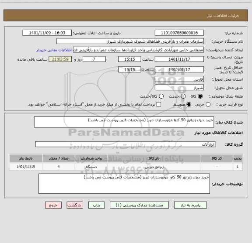This screenshot has width=252, height=243.
Task: Click the product code cell showing --
Action: [217, 167]
